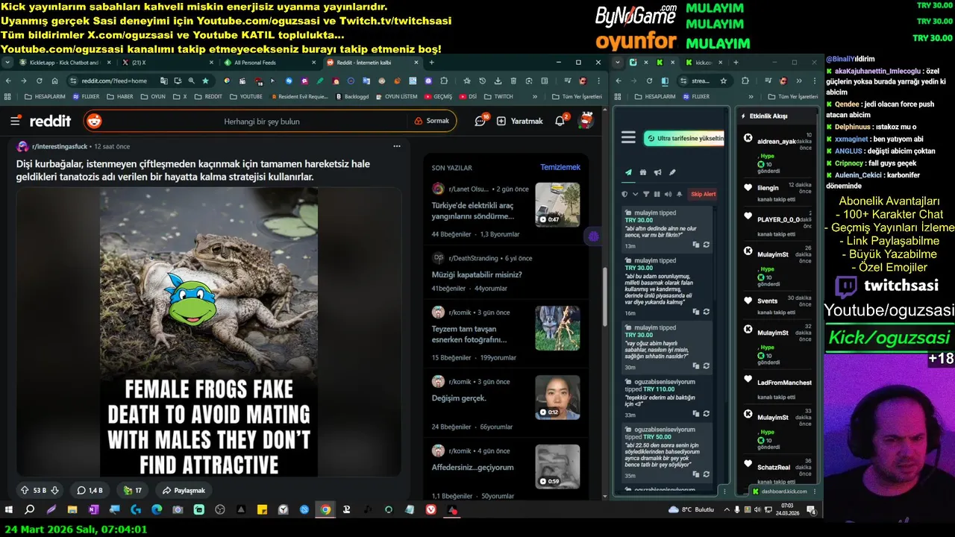The height and width of the screenshot is (537, 955).
Task: Open a new tab in the Reddit window
Action: click(431, 63)
